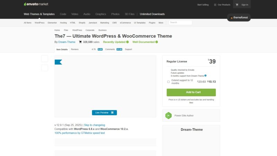277x156 pixels.
Task: Follow the Skip to changelog link
Action: [95, 125]
